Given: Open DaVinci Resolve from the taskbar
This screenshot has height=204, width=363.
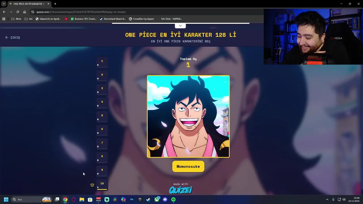Looking at the screenshot, I should [x=115, y=199].
